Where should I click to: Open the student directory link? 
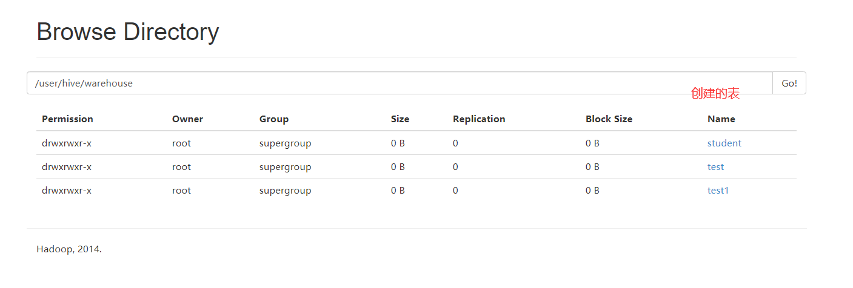coord(724,143)
